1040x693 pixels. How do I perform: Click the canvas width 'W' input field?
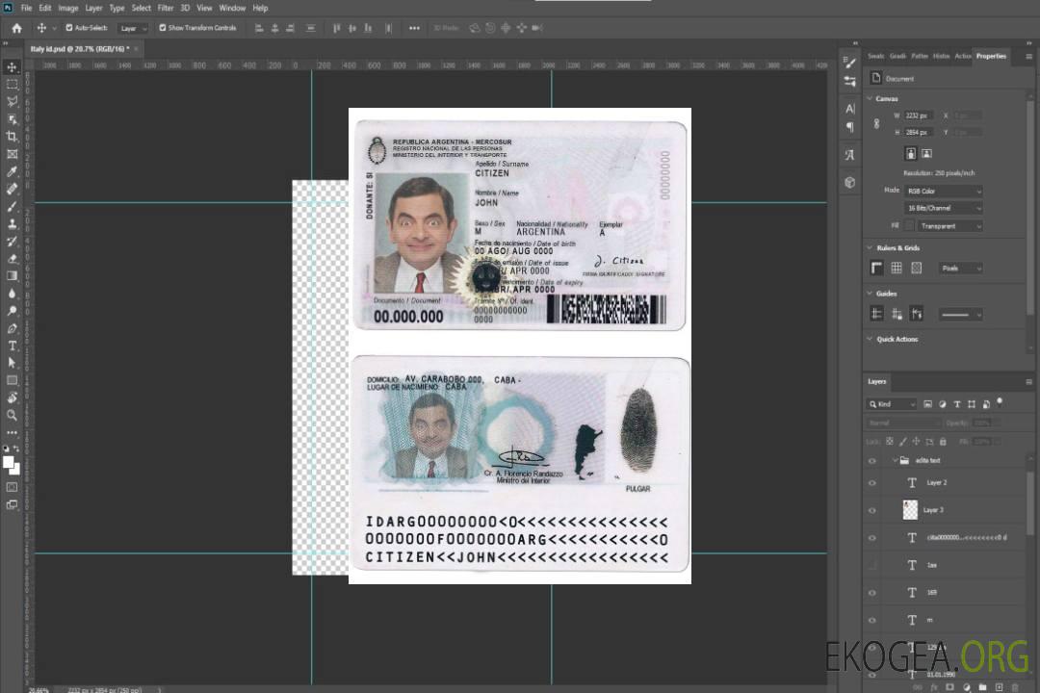point(919,115)
